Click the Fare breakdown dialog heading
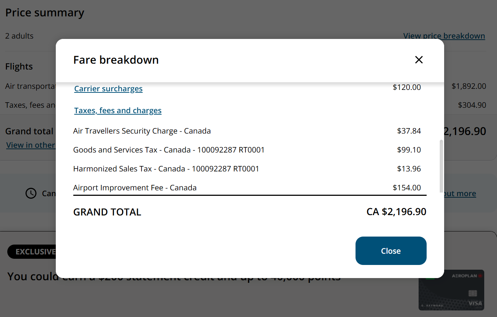 point(116,60)
